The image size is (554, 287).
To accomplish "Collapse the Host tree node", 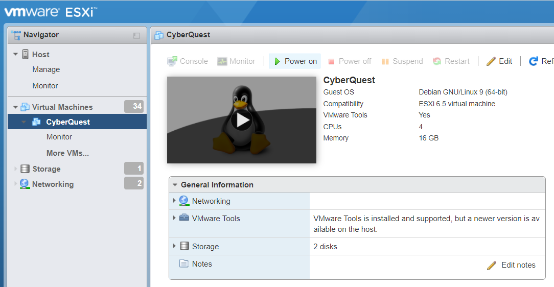I will point(15,54).
